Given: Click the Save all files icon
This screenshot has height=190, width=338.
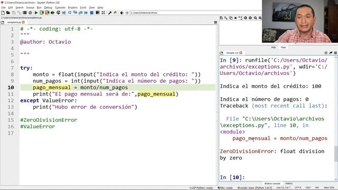Looking at the screenshot, I should tap(19, 13).
